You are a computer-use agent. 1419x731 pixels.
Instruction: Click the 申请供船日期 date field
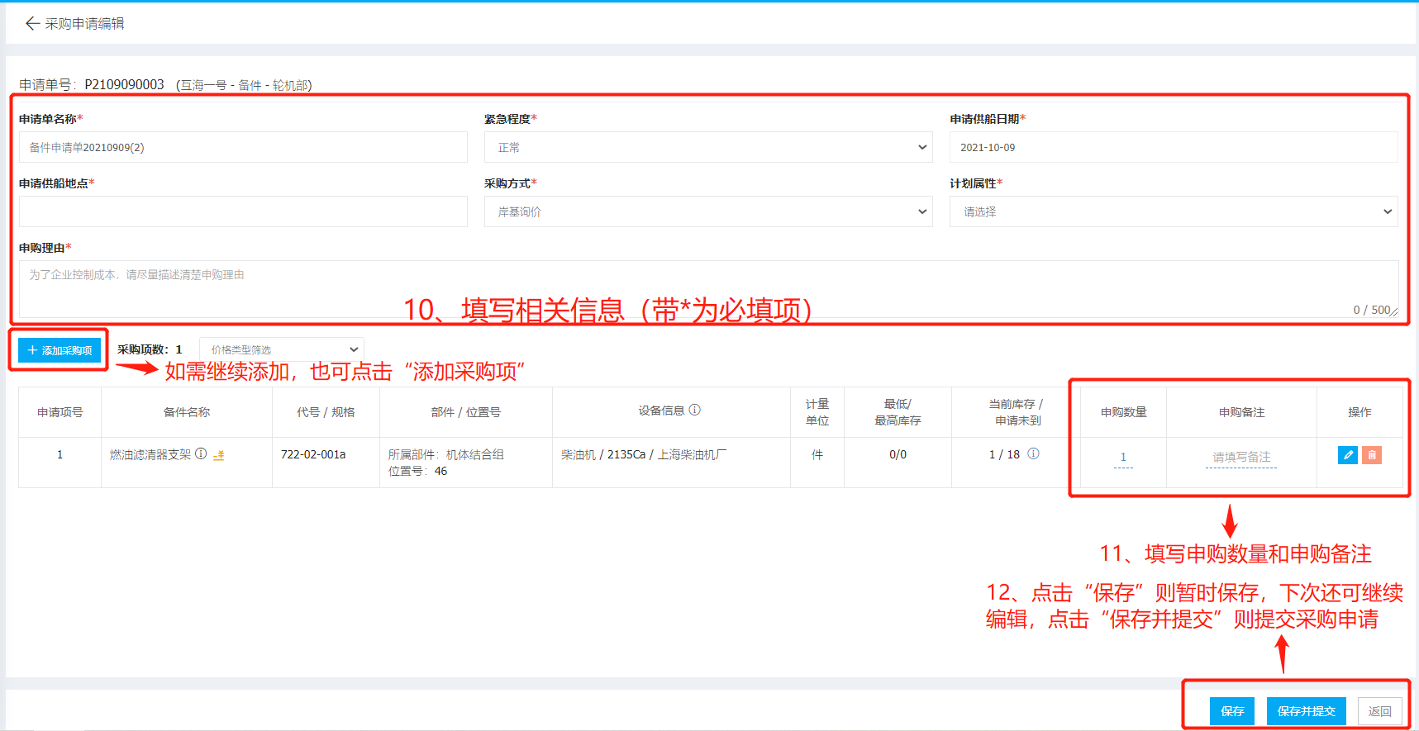coord(1174,147)
